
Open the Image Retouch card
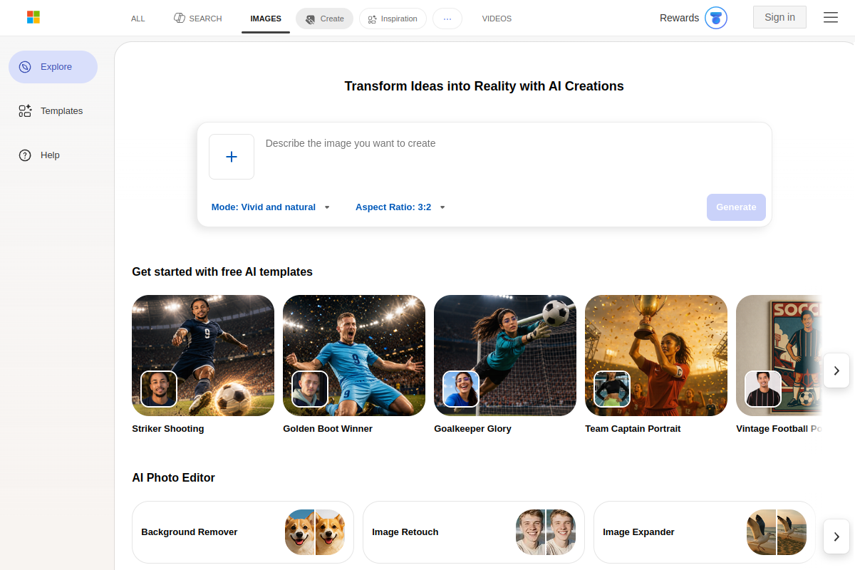click(474, 532)
